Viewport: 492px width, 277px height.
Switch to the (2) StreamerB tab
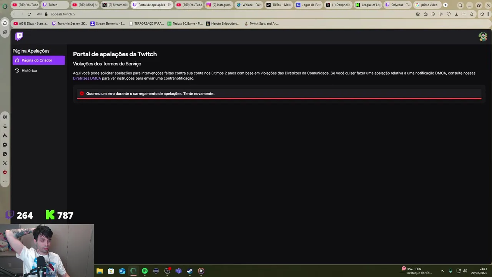point(115,5)
